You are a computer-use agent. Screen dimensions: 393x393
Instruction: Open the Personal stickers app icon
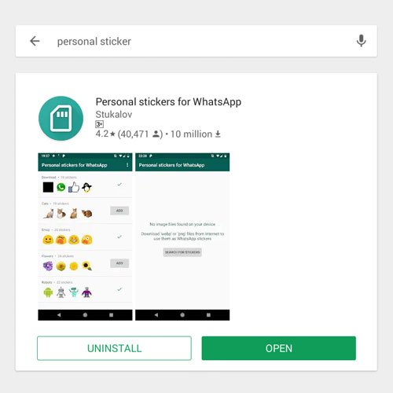click(61, 118)
